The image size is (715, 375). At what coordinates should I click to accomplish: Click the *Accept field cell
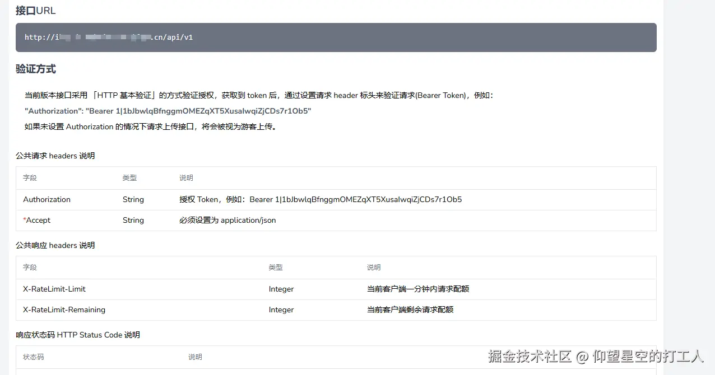37,220
